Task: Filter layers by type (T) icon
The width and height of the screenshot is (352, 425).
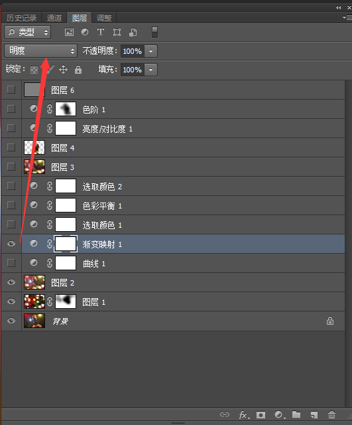Action: pos(100,32)
